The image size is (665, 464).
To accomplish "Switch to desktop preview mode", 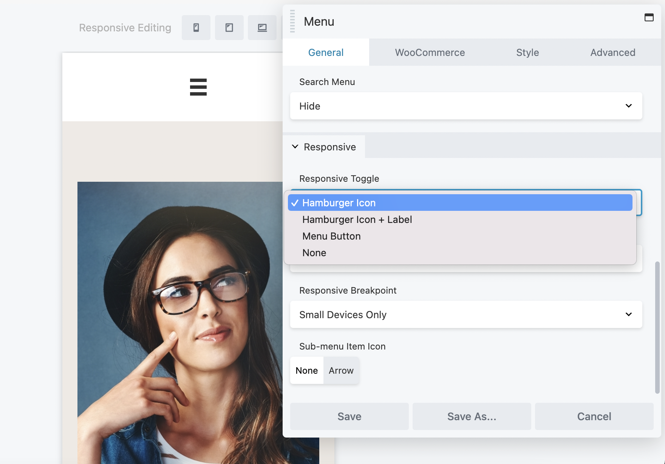I will 262,28.
